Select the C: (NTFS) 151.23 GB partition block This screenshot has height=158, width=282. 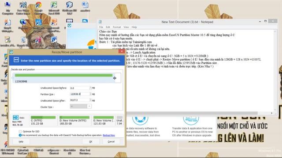[43, 120]
